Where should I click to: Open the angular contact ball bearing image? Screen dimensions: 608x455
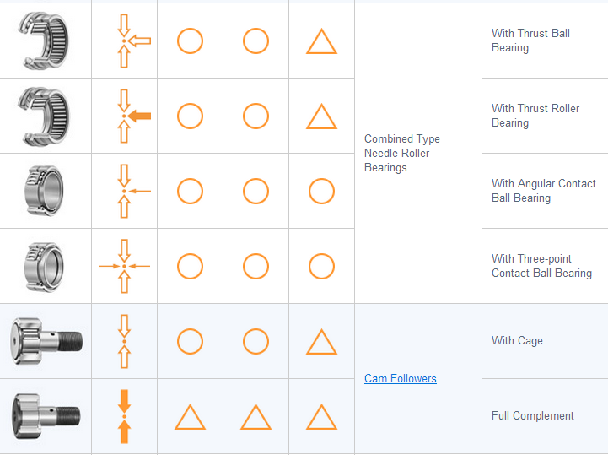46,191
